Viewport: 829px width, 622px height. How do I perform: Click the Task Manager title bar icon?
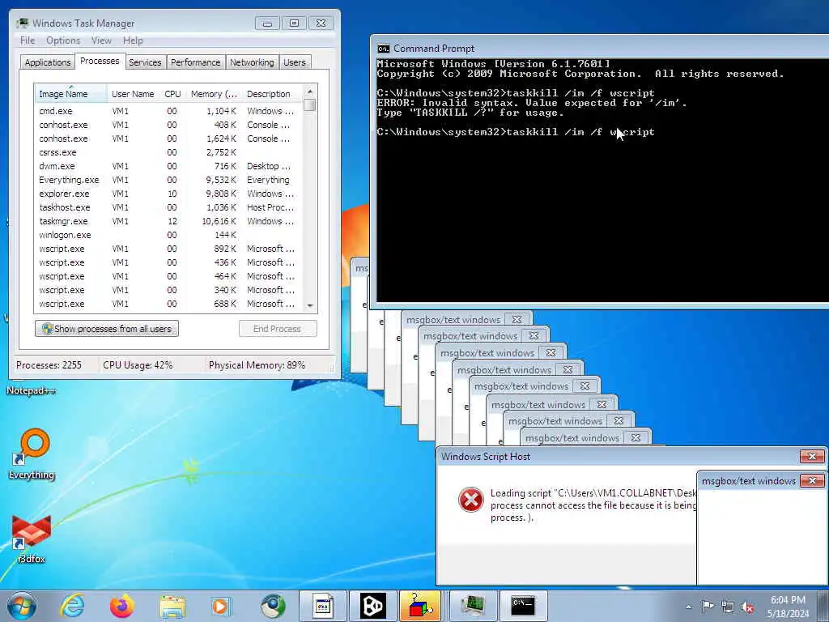click(x=22, y=23)
